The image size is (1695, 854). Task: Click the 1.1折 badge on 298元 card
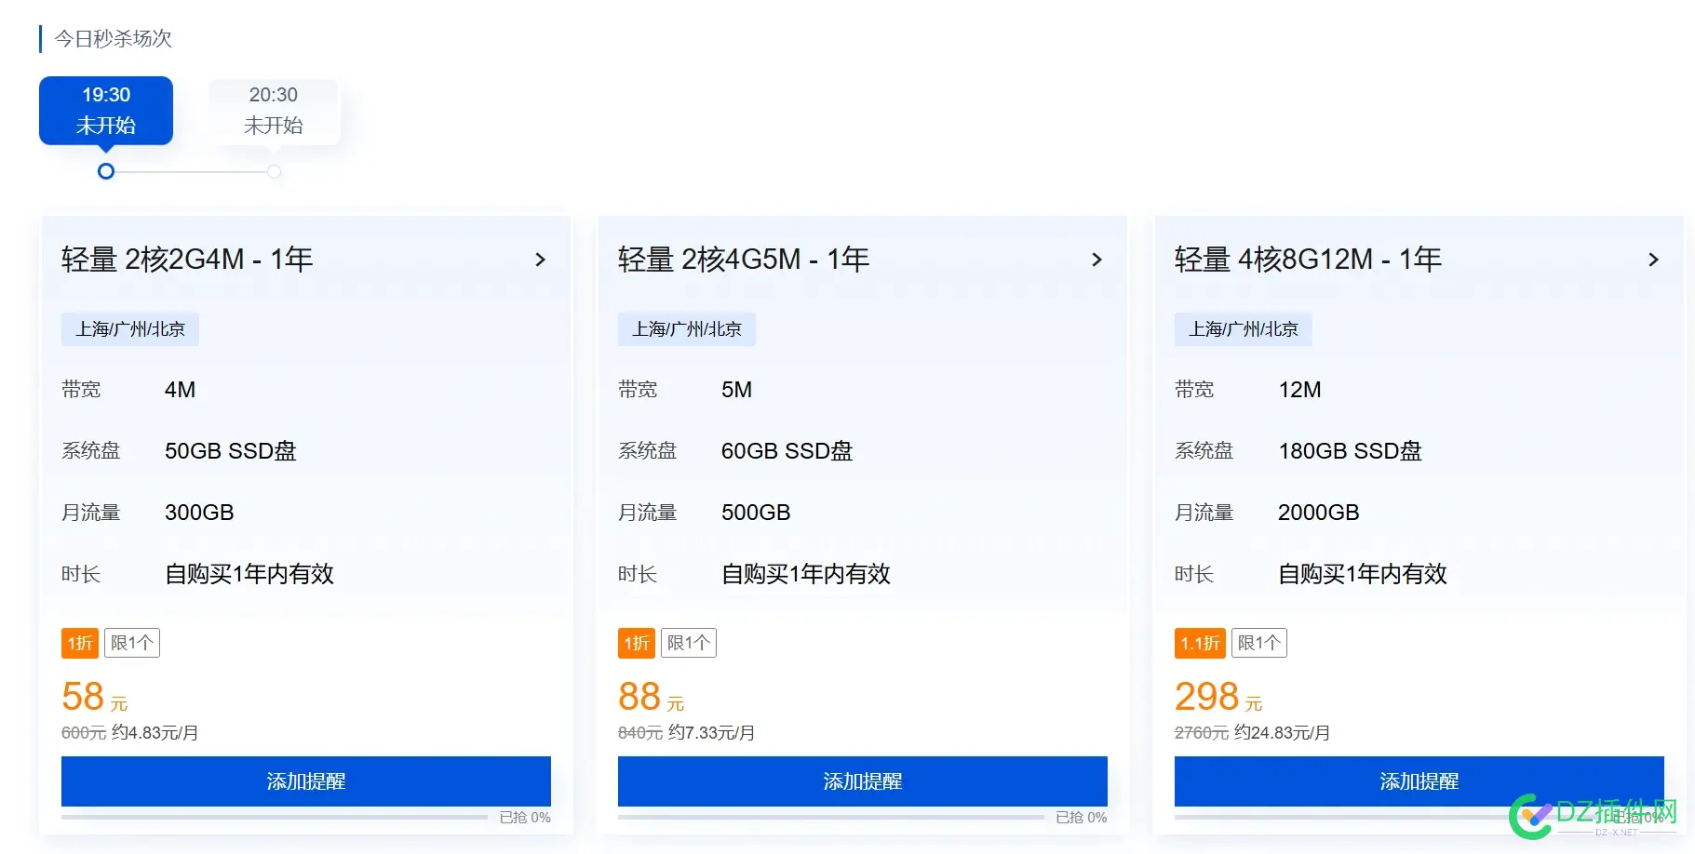click(1199, 643)
